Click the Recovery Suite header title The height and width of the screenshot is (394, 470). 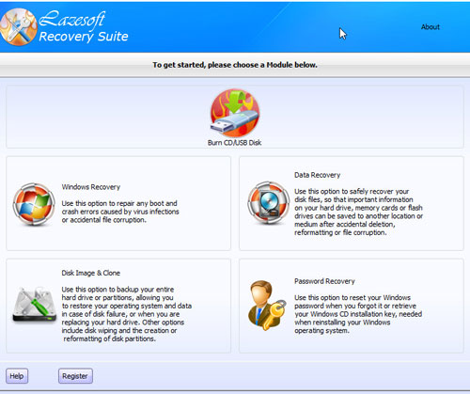point(84,37)
